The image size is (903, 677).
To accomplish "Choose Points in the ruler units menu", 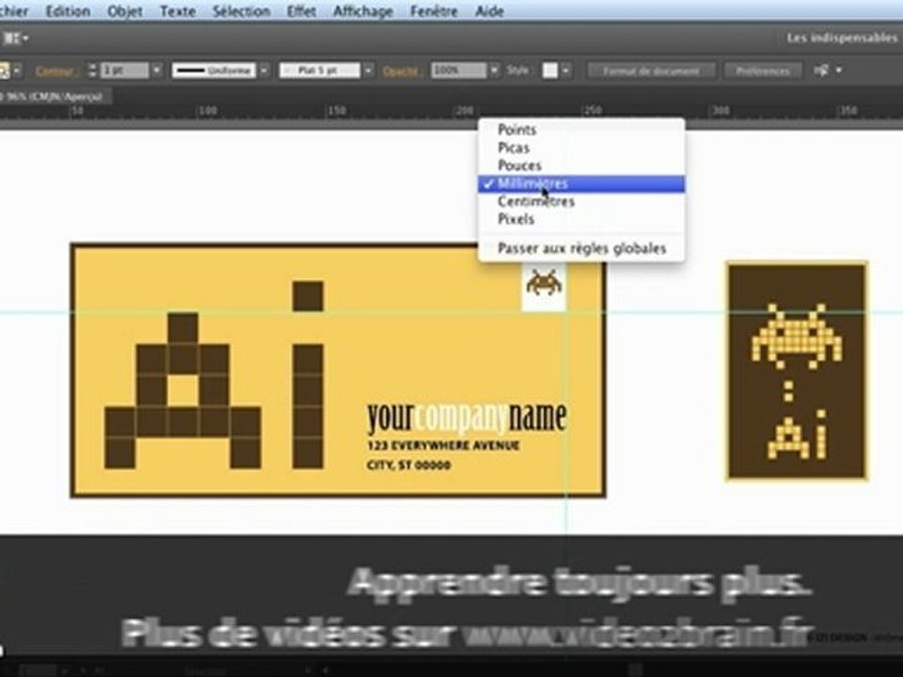I will click(x=581, y=130).
